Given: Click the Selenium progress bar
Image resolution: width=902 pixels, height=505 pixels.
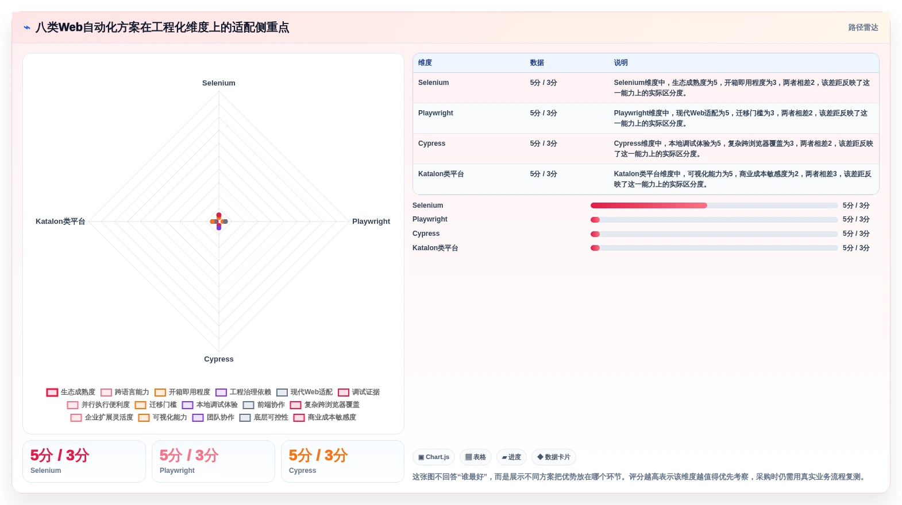Looking at the screenshot, I should pos(714,205).
